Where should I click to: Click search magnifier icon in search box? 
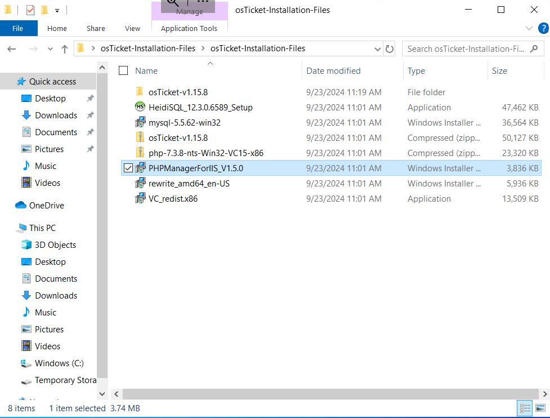pyautogui.click(x=534, y=49)
